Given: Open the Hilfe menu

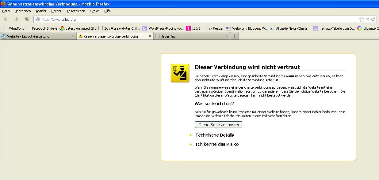Looking at the screenshot, I should [x=107, y=11].
